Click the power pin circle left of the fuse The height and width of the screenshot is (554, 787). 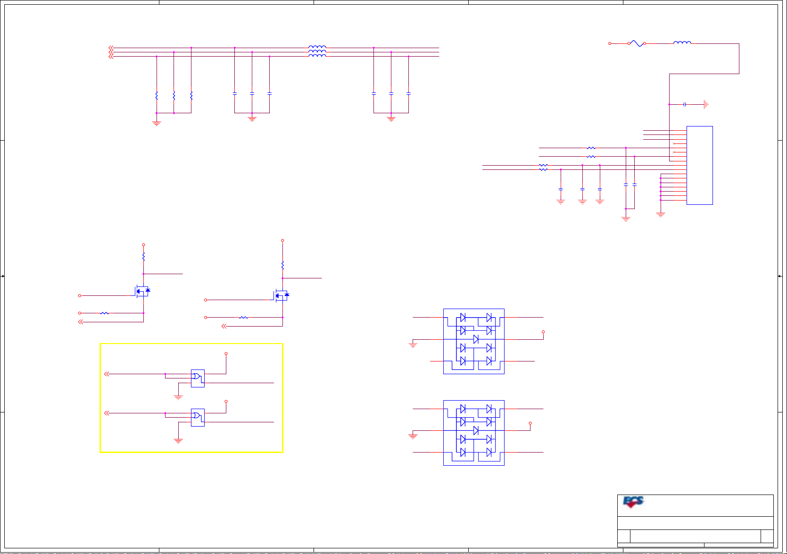[610, 43]
